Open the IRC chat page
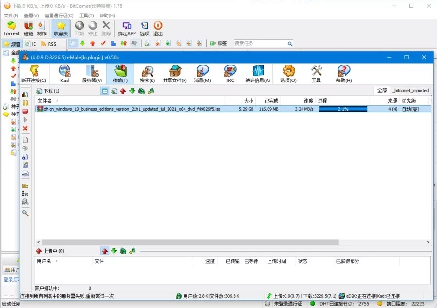The width and height of the screenshot is (437, 308). pos(230,74)
